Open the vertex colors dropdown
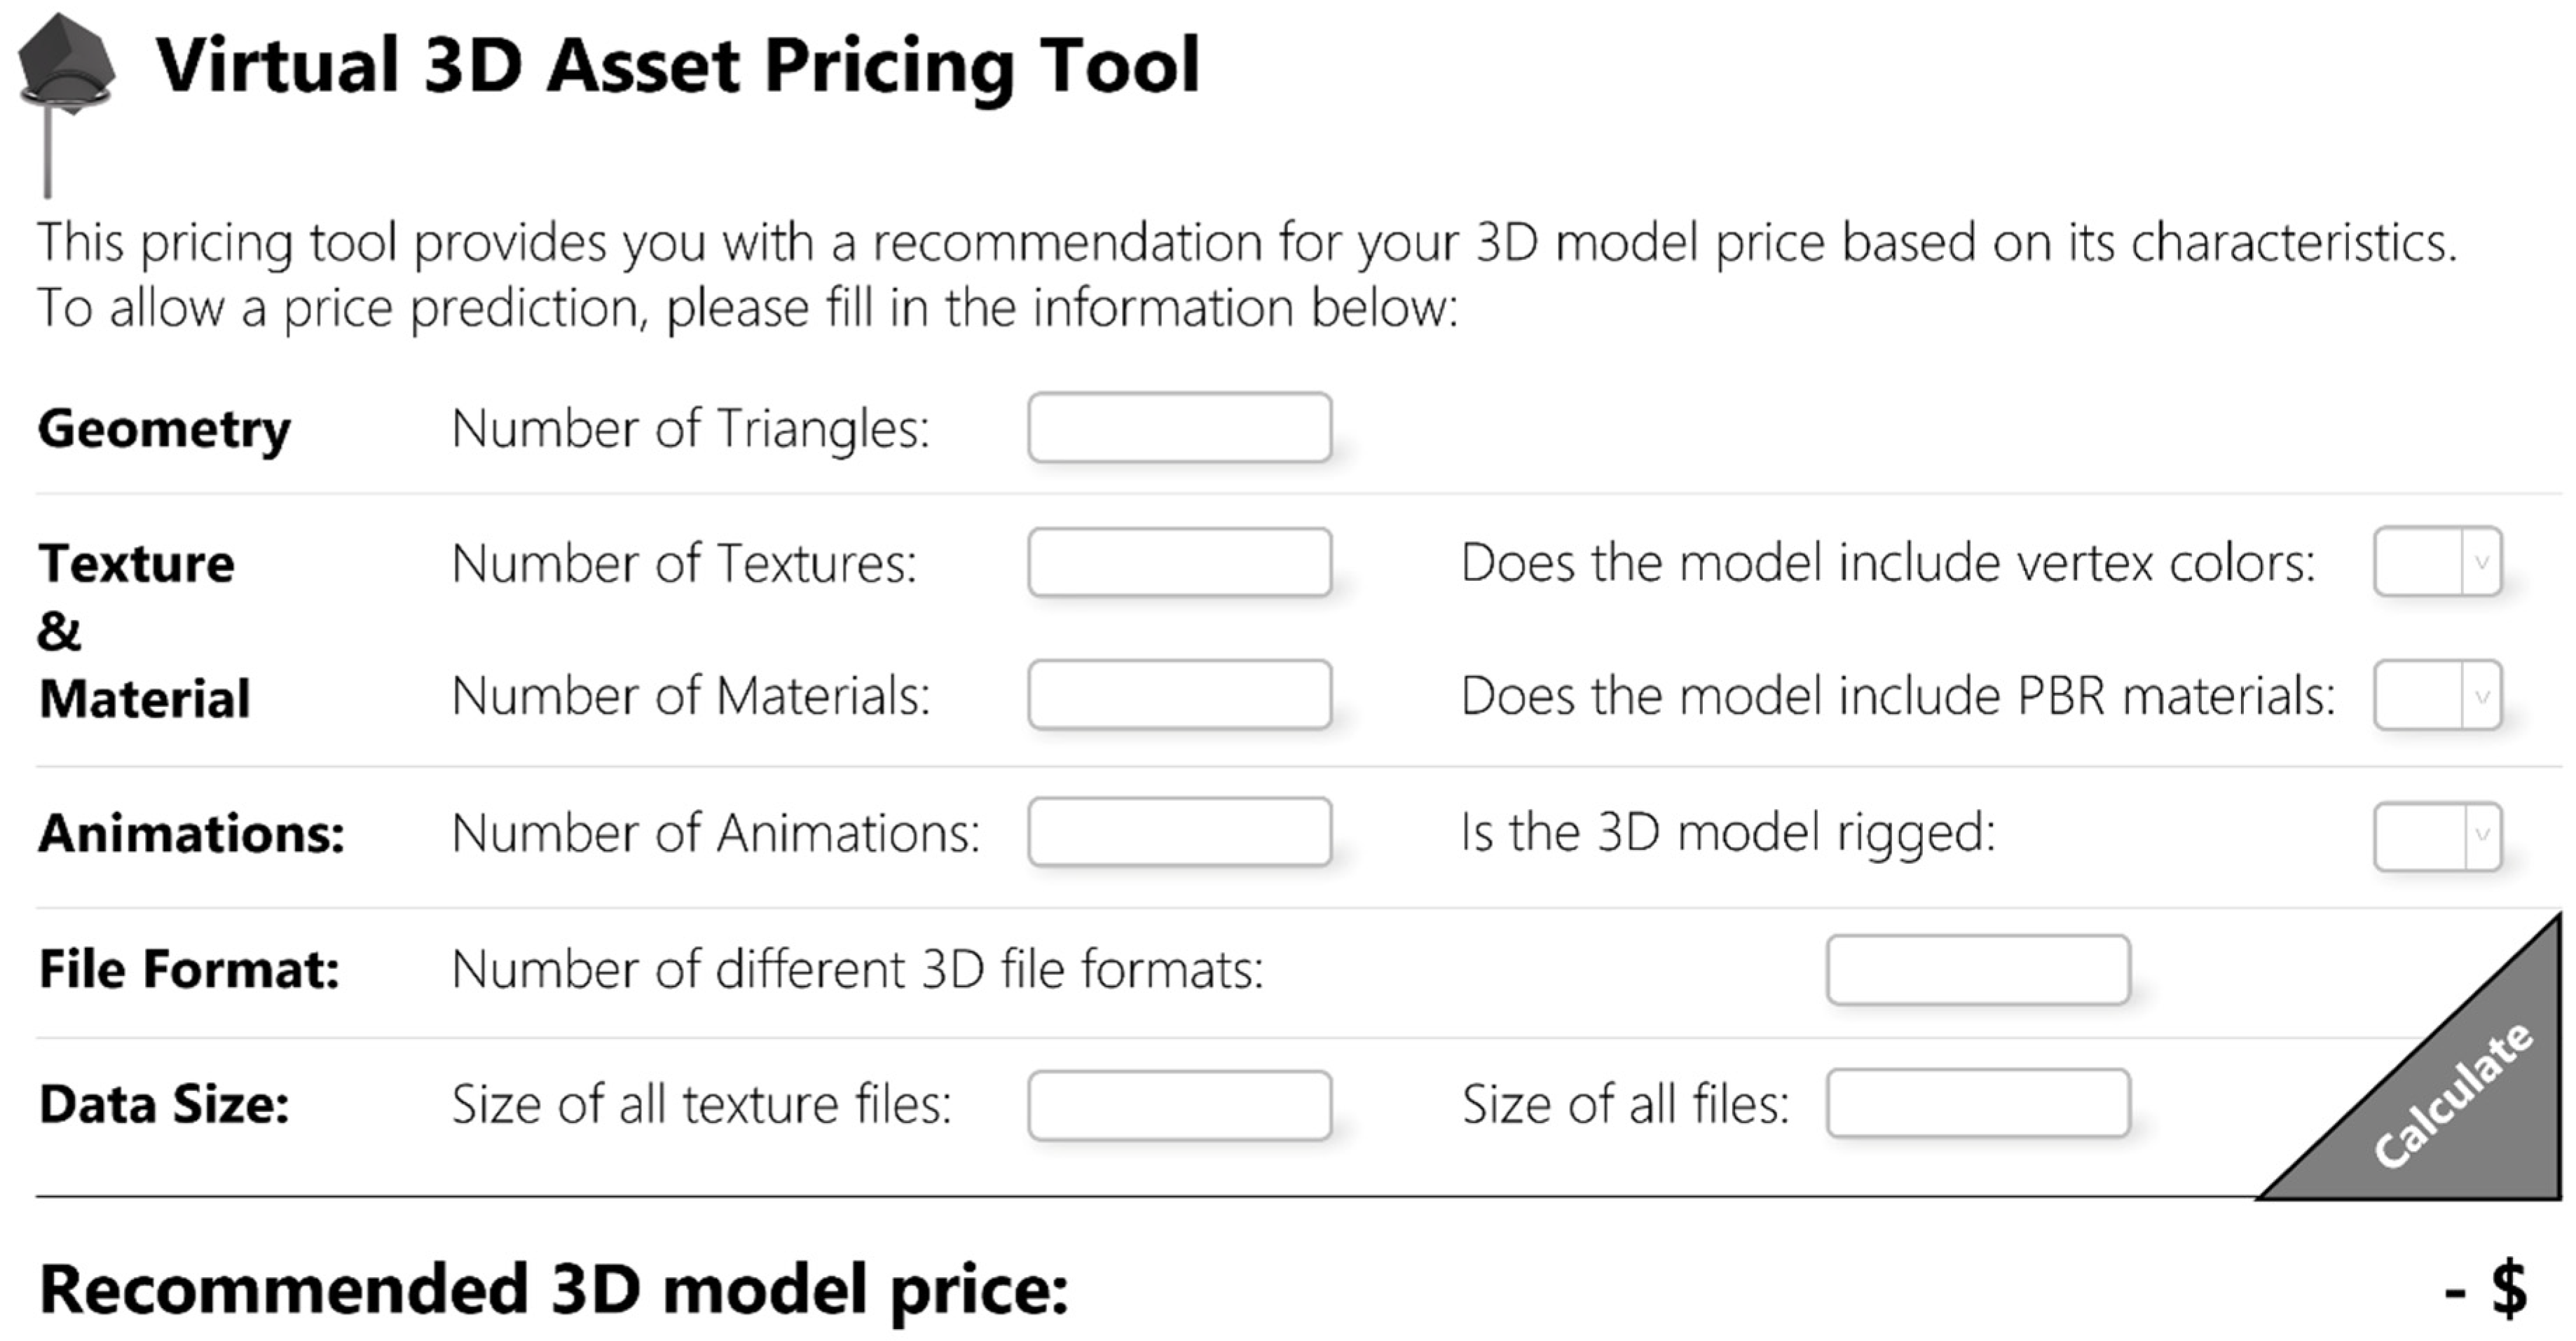The image size is (2576, 1341). point(2437,562)
